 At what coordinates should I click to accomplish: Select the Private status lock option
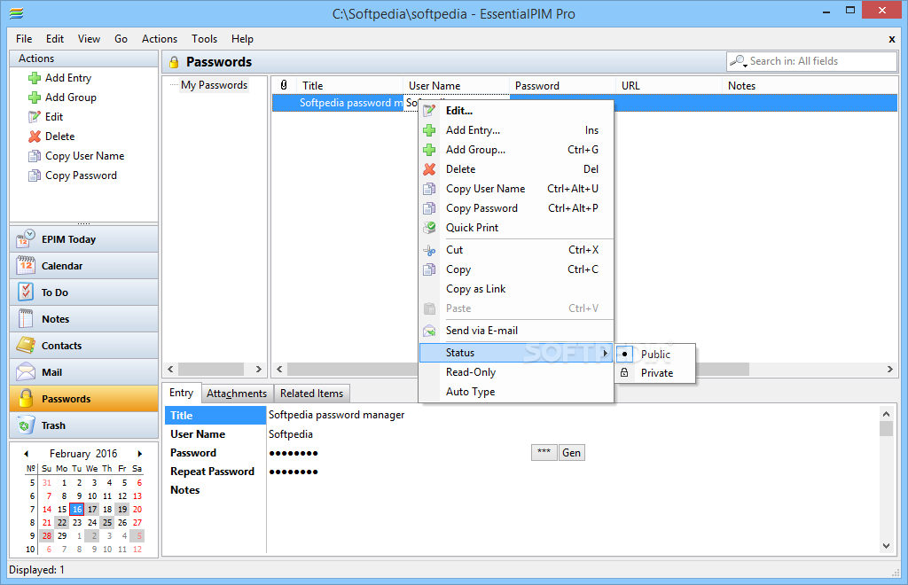tap(655, 373)
